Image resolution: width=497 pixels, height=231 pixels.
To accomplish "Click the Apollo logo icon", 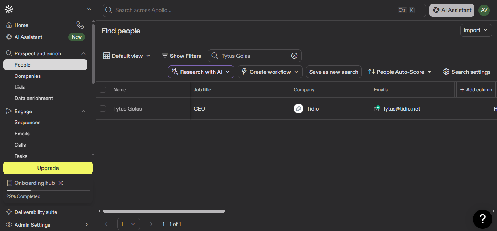I will (x=9, y=9).
